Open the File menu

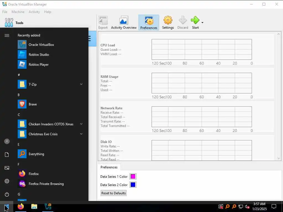coord(5,12)
